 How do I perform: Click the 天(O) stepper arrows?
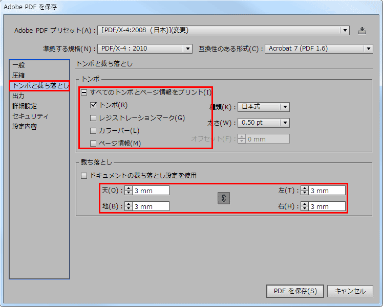tap(129, 191)
